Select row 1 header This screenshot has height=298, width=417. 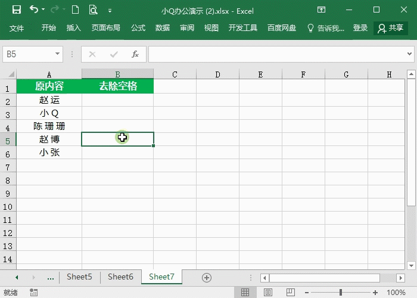pyautogui.click(x=8, y=87)
